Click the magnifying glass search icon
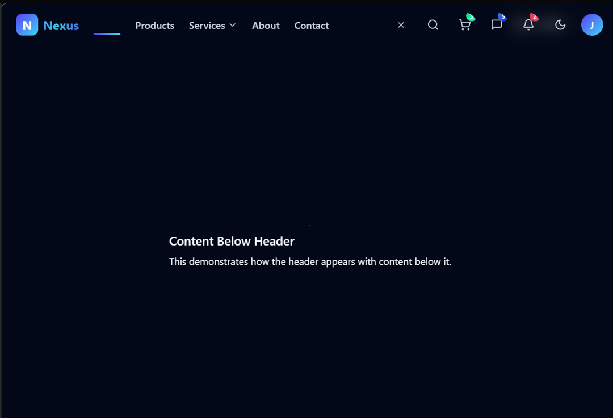The height and width of the screenshot is (418, 613). pos(433,25)
